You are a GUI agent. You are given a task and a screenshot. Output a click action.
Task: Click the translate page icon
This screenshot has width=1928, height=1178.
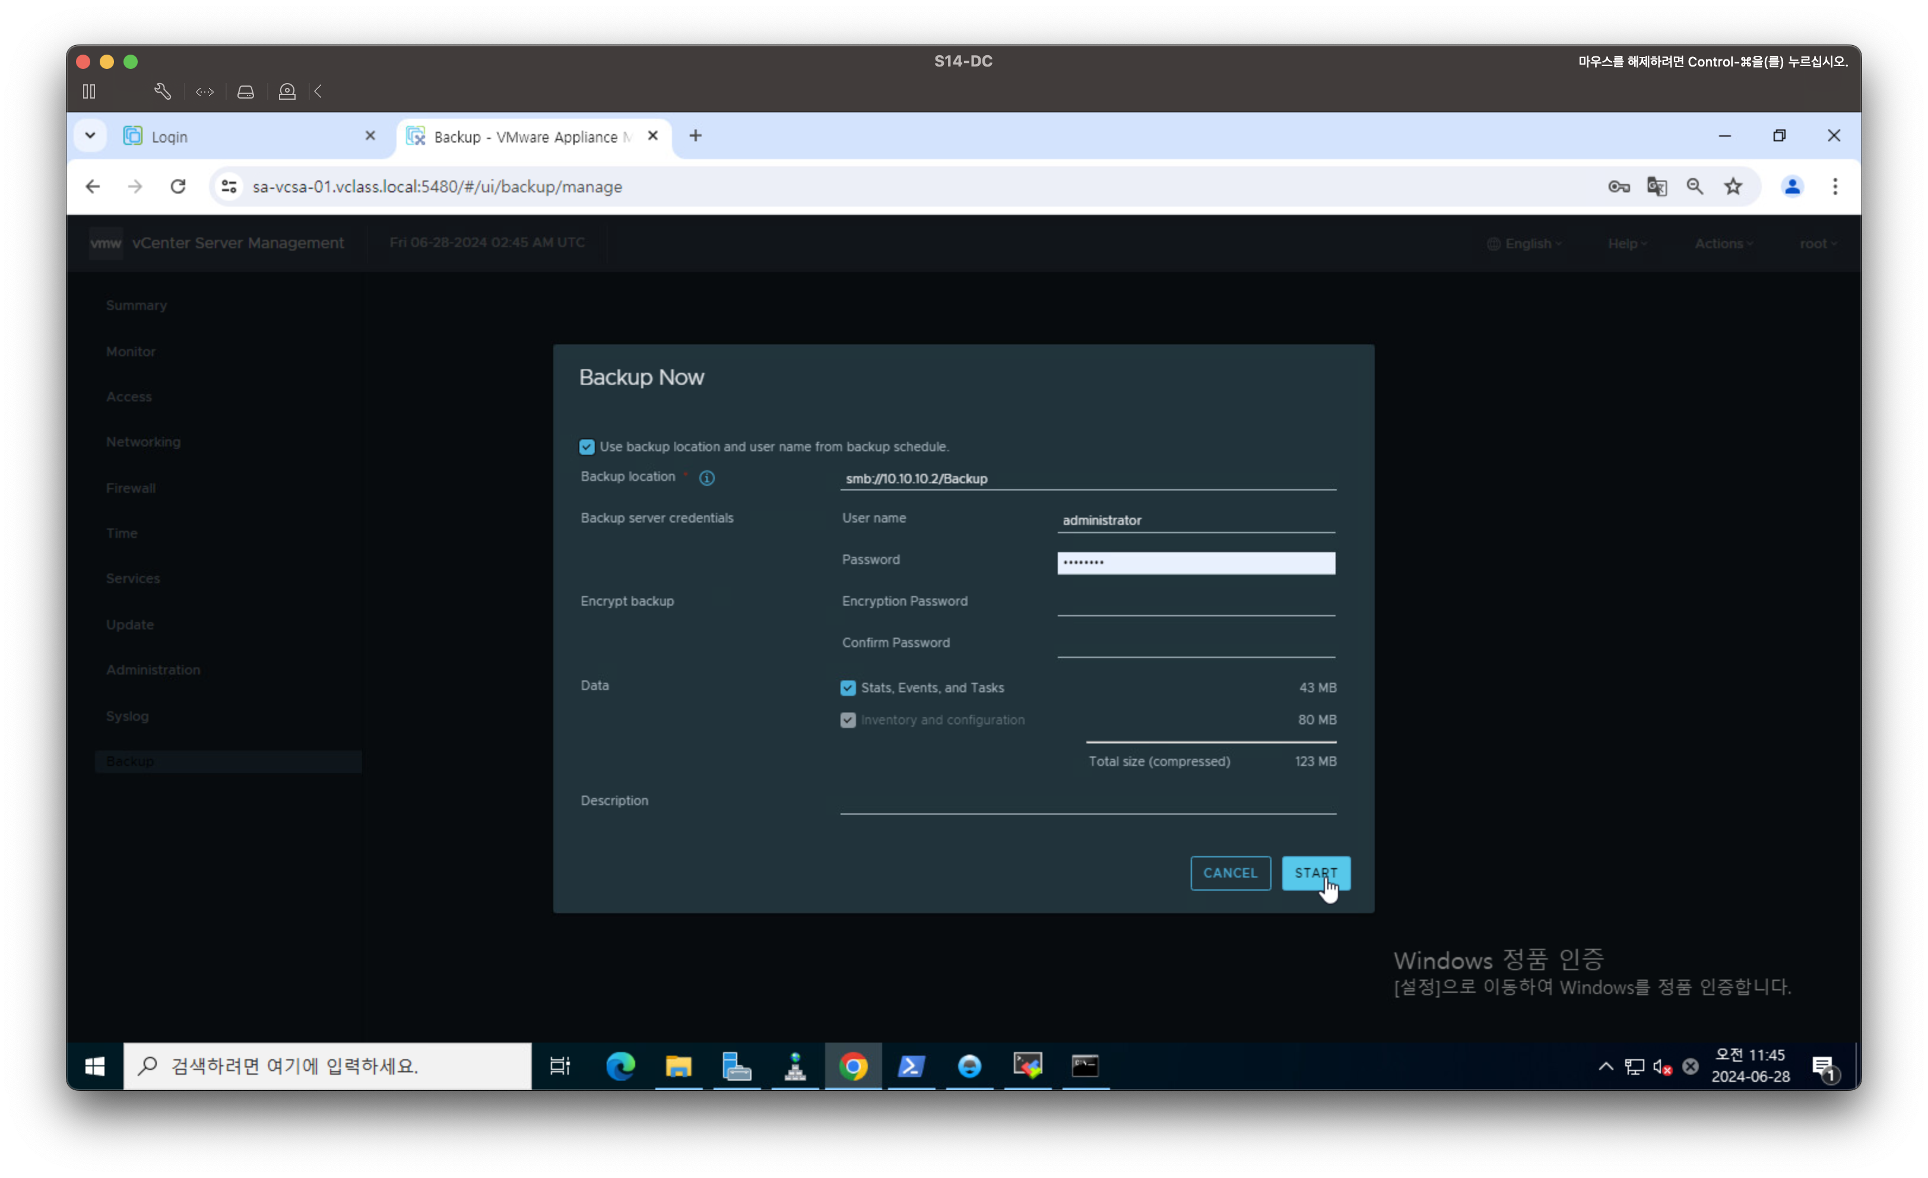click(1657, 187)
